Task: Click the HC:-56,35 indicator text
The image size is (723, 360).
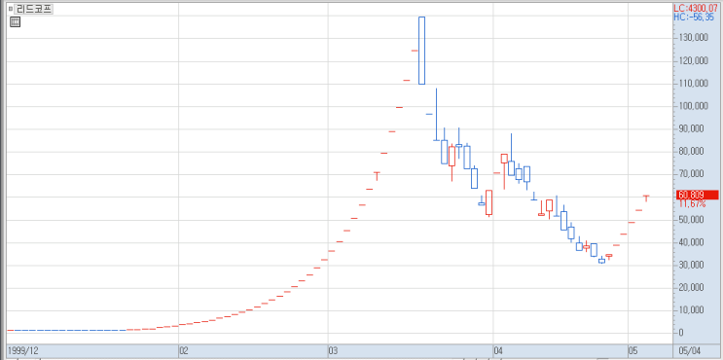Action: point(694,18)
